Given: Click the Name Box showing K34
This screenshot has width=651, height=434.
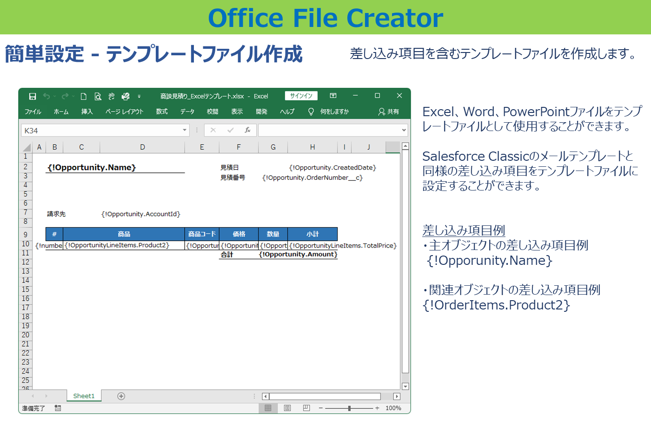Looking at the screenshot, I should click(x=101, y=131).
